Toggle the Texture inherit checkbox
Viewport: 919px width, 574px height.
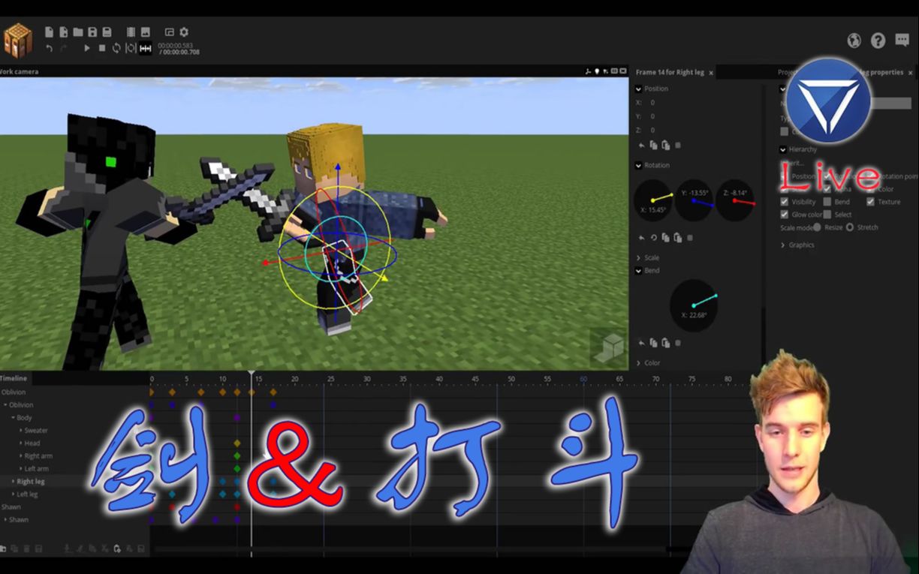(871, 202)
